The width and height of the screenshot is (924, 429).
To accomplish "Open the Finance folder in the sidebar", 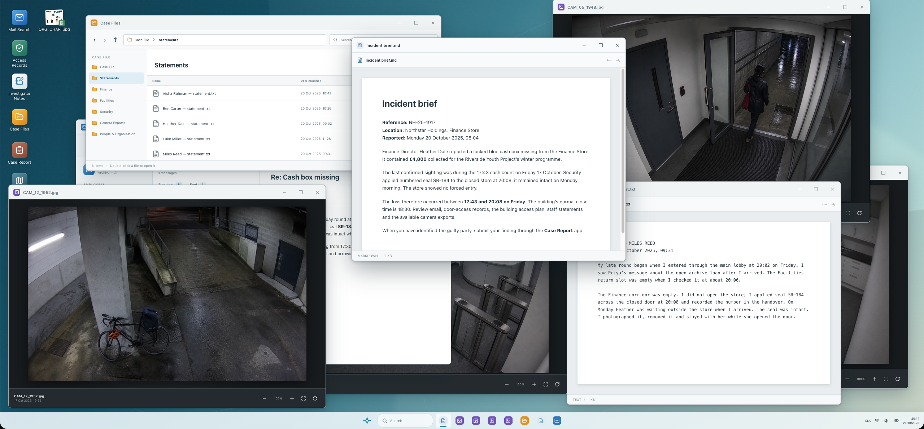I will point(116,89).
